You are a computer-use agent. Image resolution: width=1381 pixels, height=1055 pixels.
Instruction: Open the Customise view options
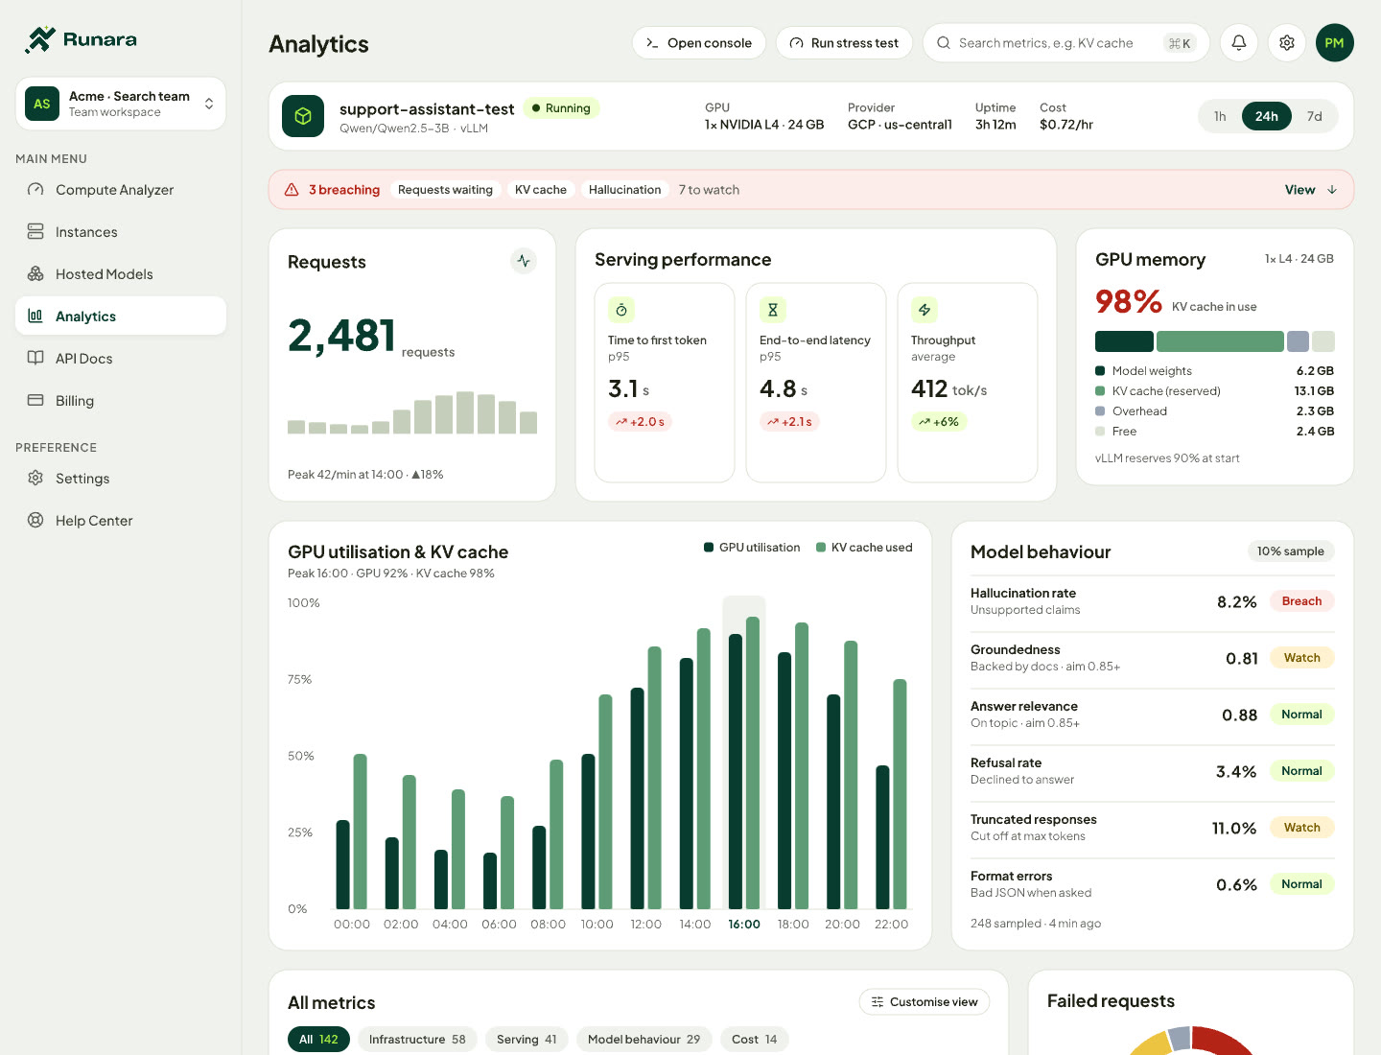[925, 1002]
